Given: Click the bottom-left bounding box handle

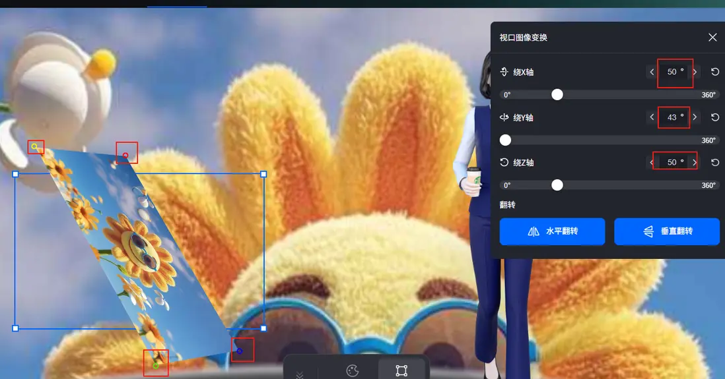Looking at the screenshot, I should tap(15, 328).
